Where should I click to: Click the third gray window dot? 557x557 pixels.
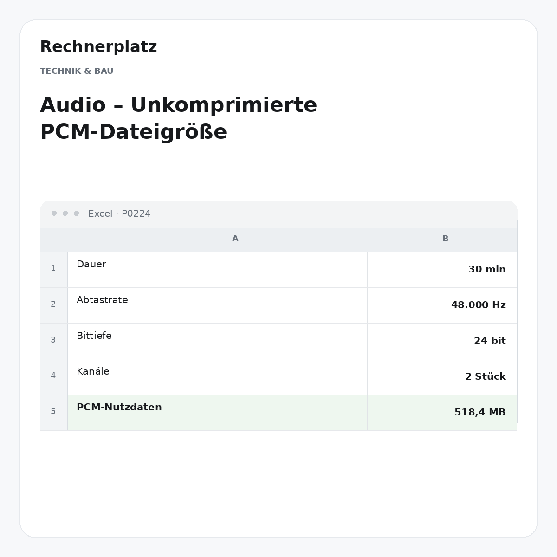[x=76, y=214]
